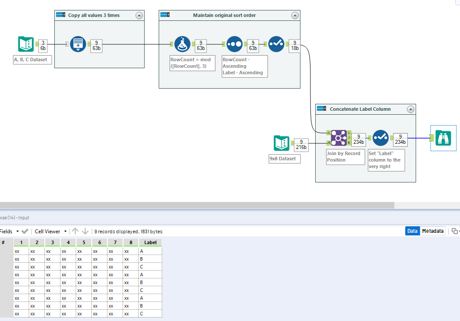The image size is (460, 321).
Task: Disable the Concatenate Label Column container
Action: [322, 109]
